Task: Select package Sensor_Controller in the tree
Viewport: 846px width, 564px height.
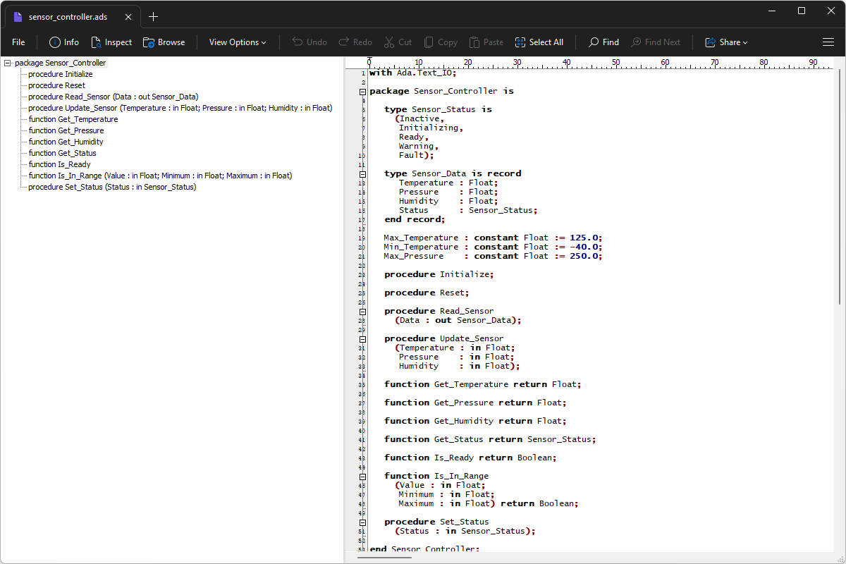Action: (61, 63)
